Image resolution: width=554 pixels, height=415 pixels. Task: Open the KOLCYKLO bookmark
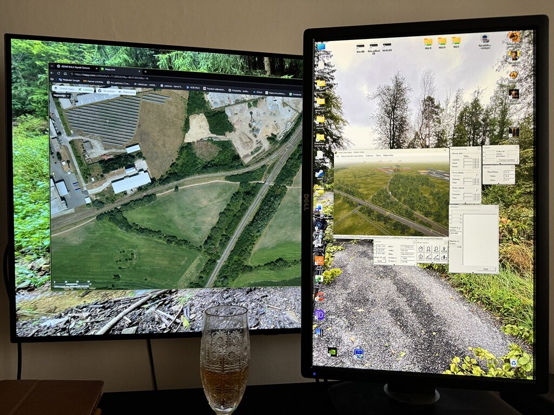coord(193,88)
